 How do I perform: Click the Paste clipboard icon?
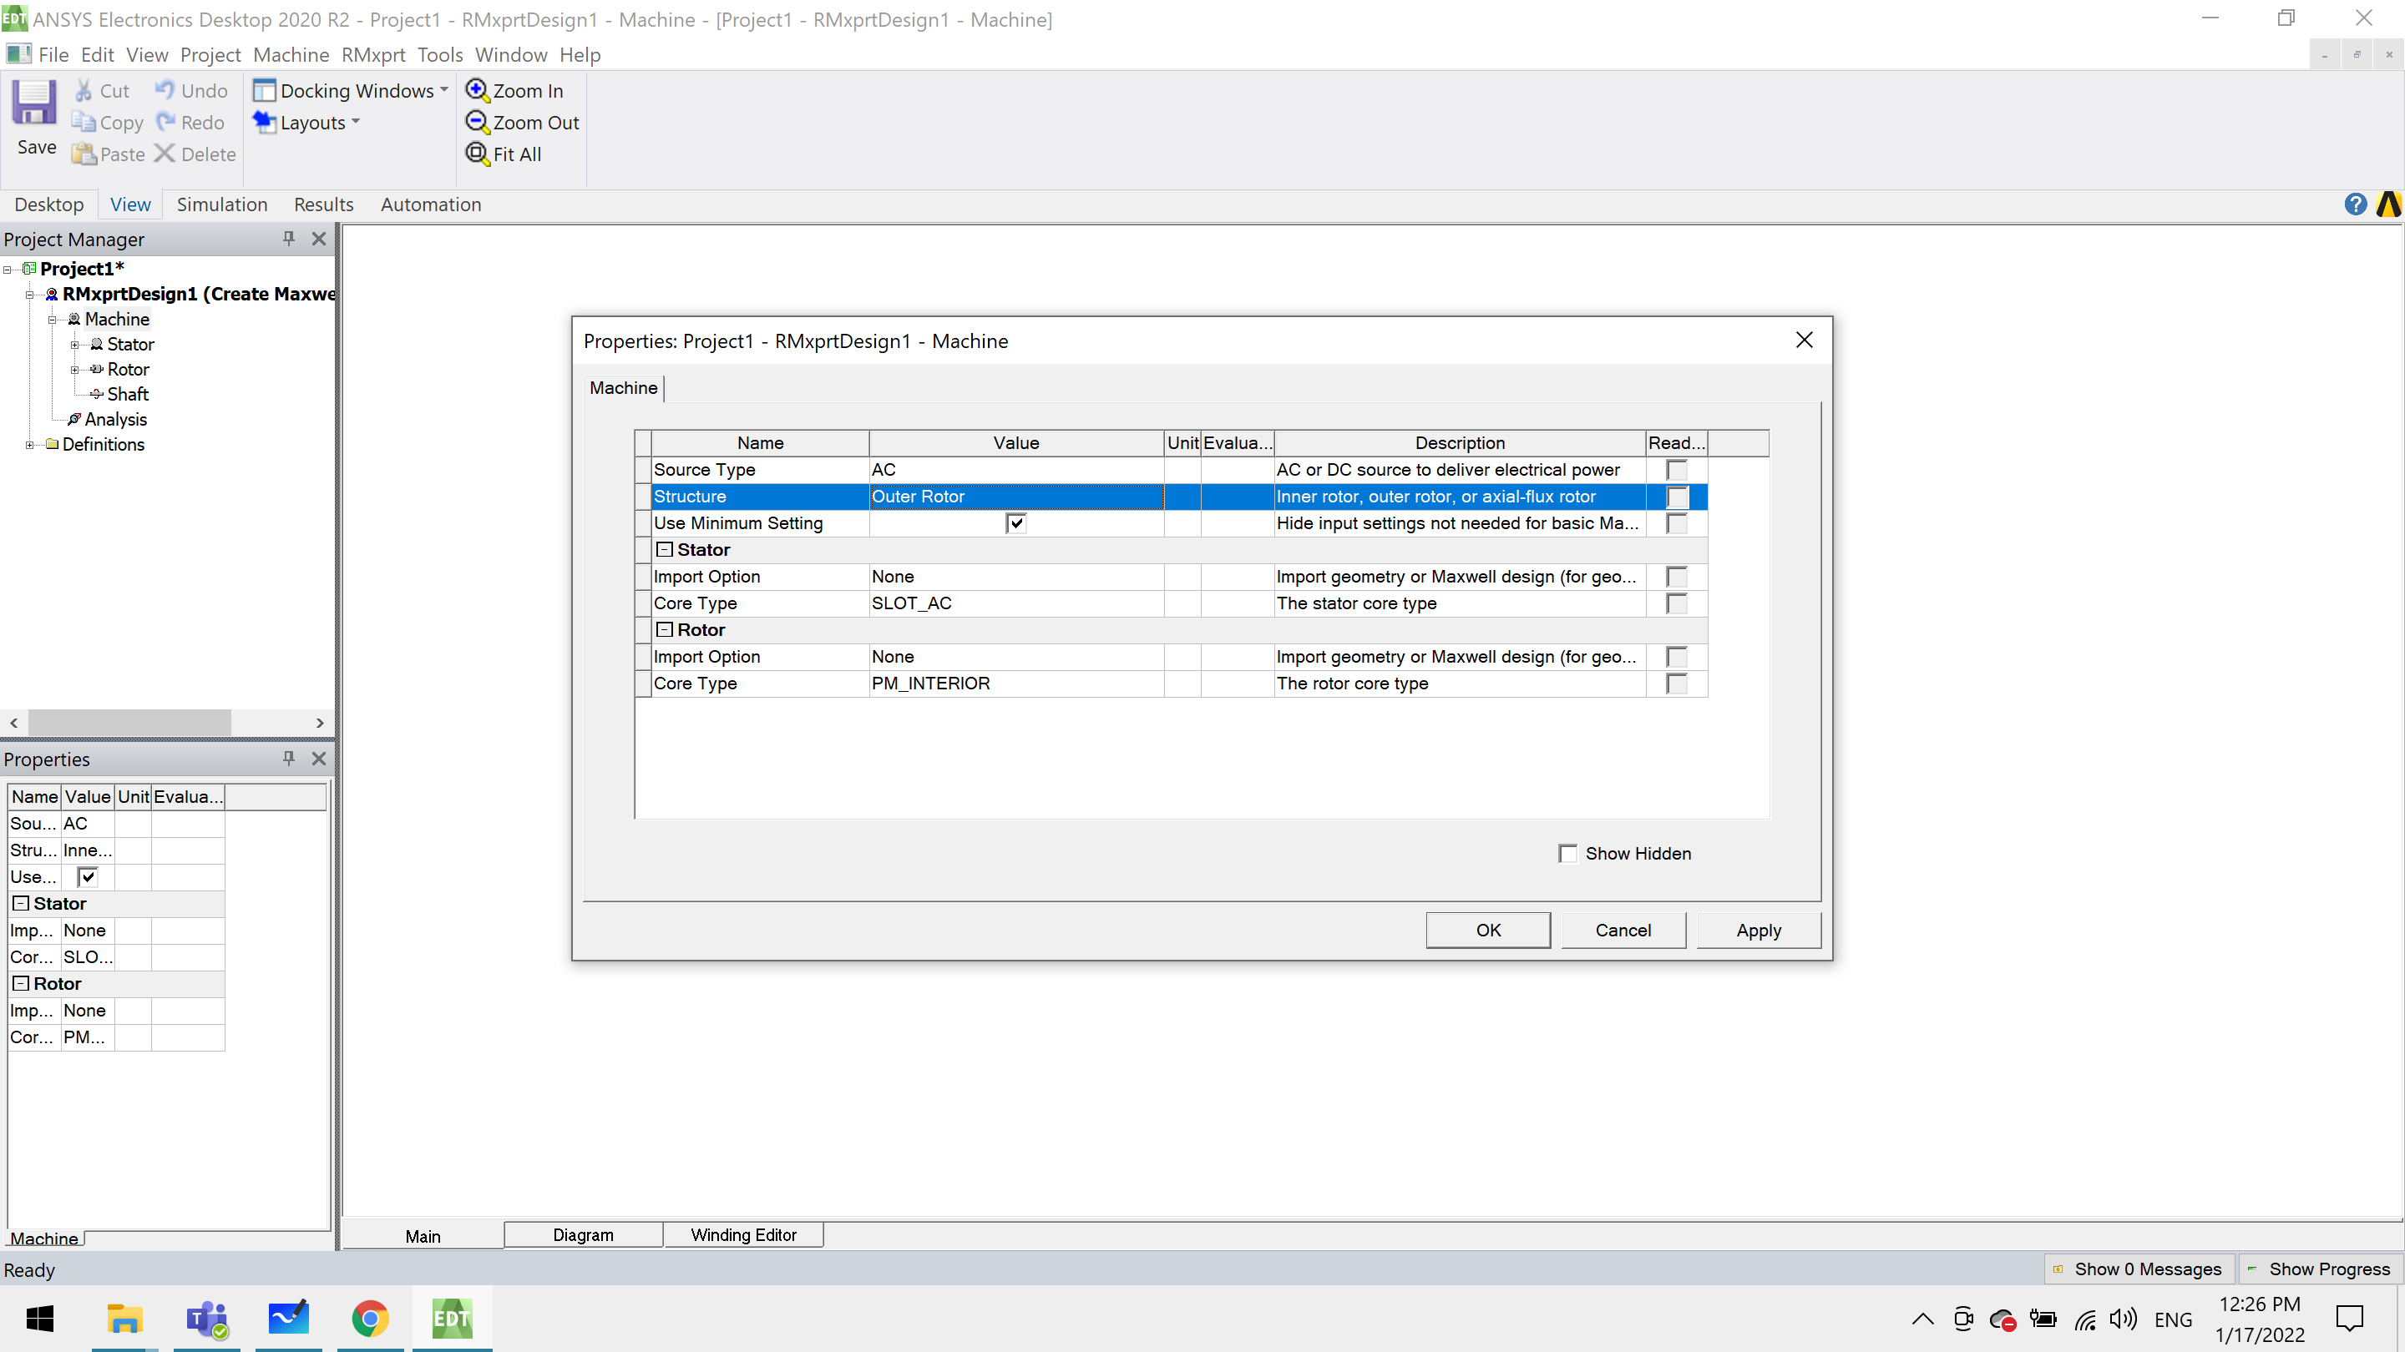click(84, 154)
